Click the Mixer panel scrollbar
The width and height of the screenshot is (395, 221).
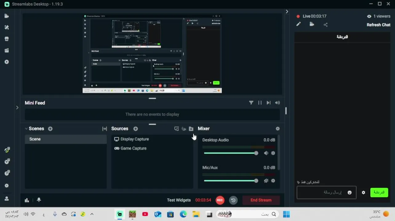tap(279, 153)
